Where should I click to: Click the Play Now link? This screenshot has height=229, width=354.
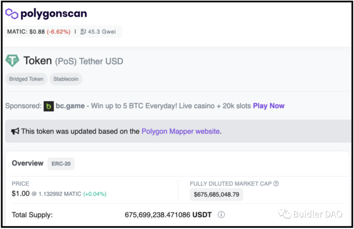pos(268,106)
